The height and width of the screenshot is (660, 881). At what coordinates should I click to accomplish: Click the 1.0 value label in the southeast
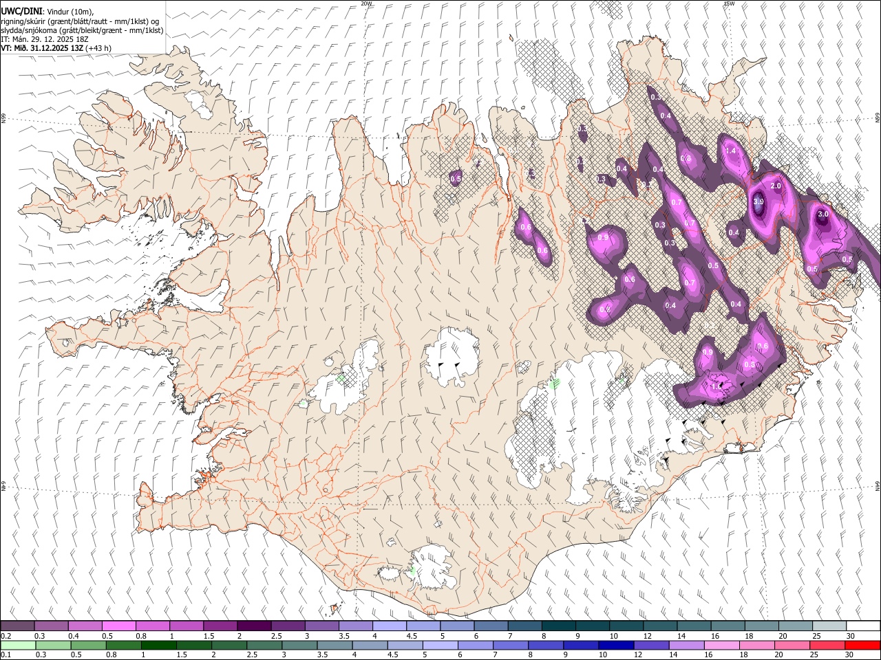tap(716, 386)
